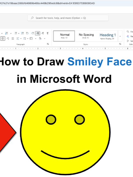133x177 pixels.
Task: Open the Paragraph dialog launcher
Action: (48, 44)
